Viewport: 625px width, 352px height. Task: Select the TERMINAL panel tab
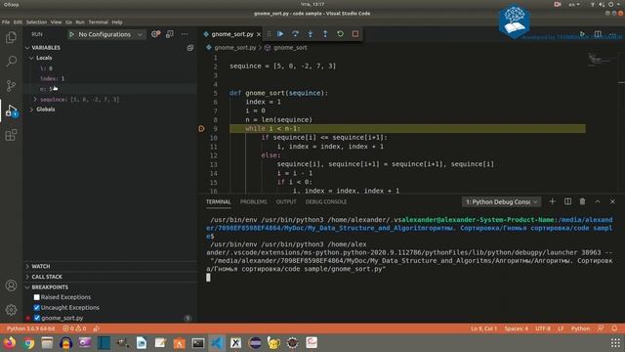pos(219,202)
